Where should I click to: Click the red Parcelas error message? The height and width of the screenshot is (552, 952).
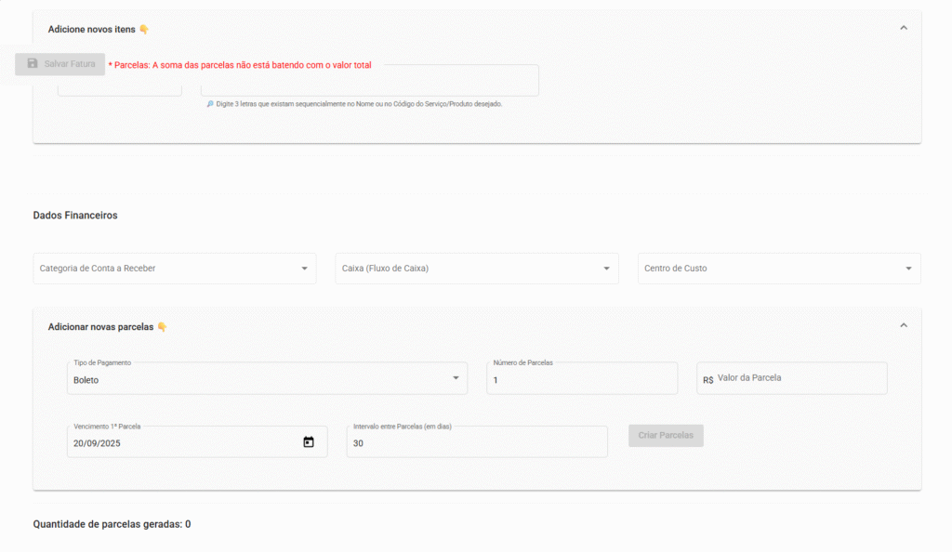242,65
